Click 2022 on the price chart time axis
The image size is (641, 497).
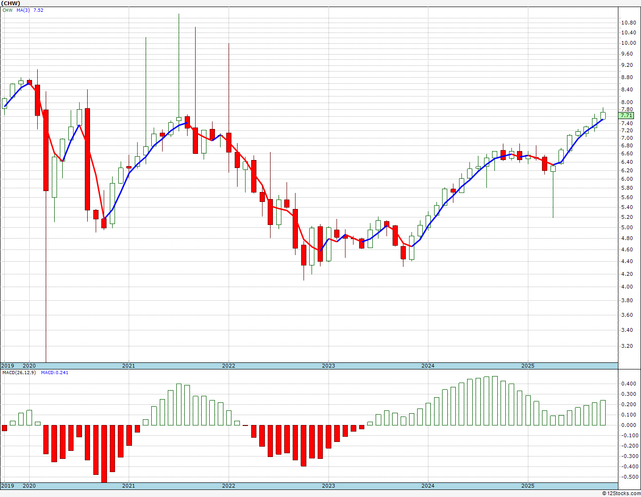tap(229, 366)
